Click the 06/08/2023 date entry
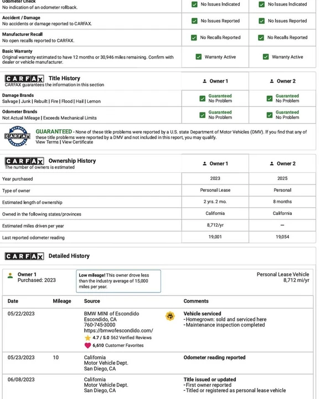 click(x=21, y=380)
